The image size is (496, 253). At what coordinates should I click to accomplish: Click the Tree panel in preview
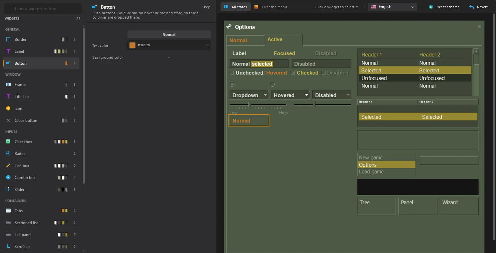(x=377, y=206)
